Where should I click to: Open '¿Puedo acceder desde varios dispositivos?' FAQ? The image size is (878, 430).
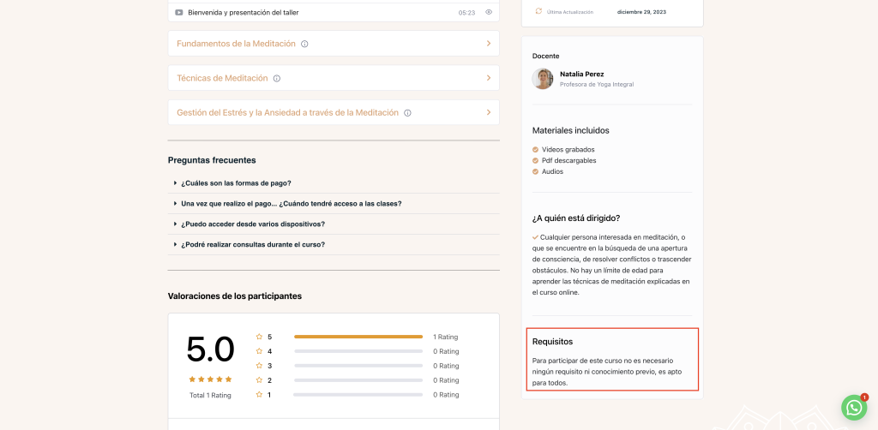[252, 224]
